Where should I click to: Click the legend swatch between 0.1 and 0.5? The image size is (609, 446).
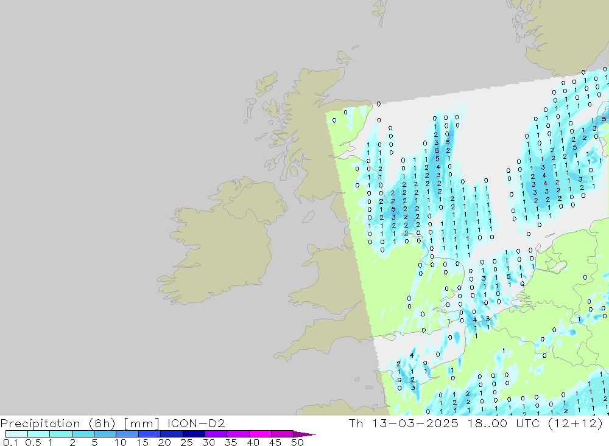[16, 434]
